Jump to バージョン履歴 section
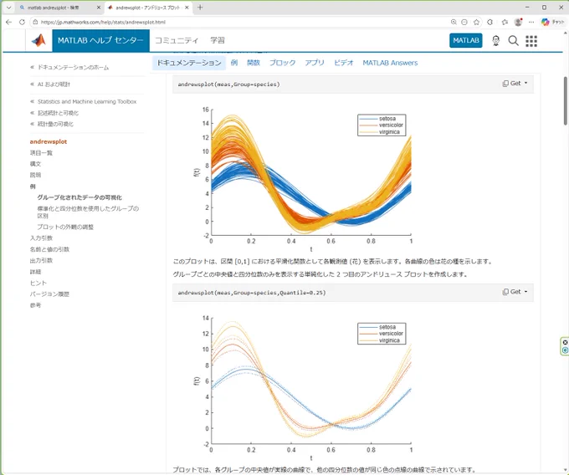Image resolution: width=569 pixels, height=475 pixels. 49,294
